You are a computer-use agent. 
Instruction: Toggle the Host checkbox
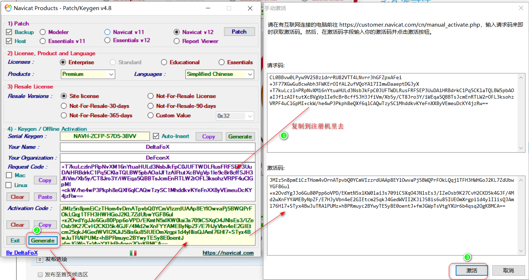(9, 41)
